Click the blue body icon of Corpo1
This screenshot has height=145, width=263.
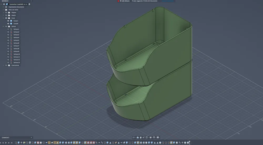tap(11, 21)
